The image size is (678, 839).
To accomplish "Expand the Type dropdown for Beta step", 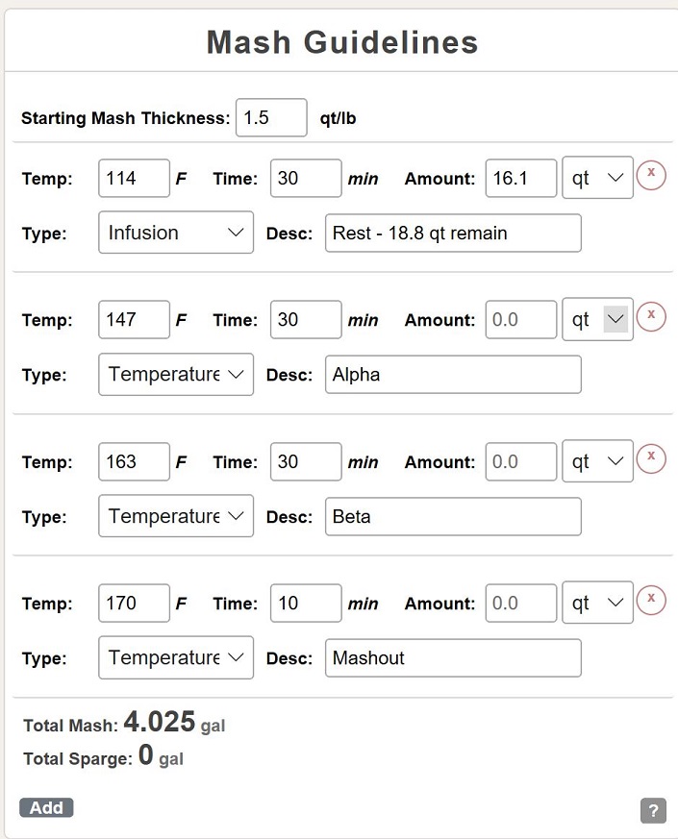I will 175,516.
